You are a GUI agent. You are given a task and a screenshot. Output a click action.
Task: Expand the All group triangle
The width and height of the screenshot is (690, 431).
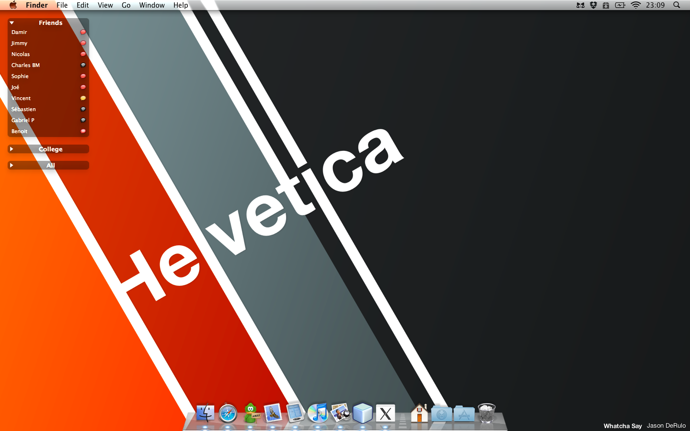pyautogui.click(x=11, y=165)
